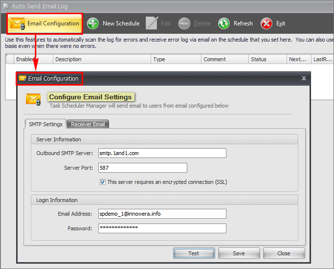The width and height of the screenshot is (334, 269).
Task: Focus the Outbound SMTP Server field
Action: point(162,153)
